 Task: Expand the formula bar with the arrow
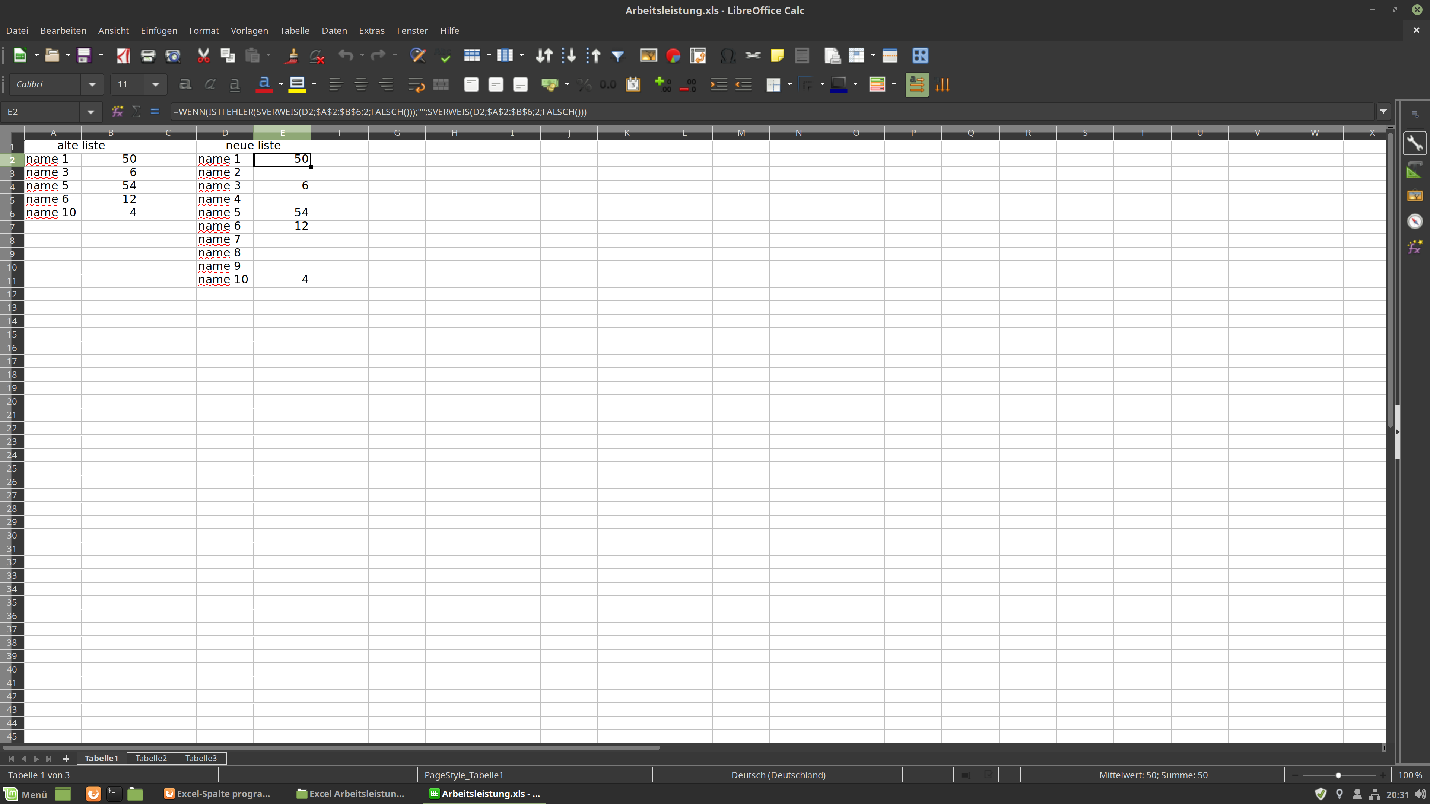point(1383,112)
